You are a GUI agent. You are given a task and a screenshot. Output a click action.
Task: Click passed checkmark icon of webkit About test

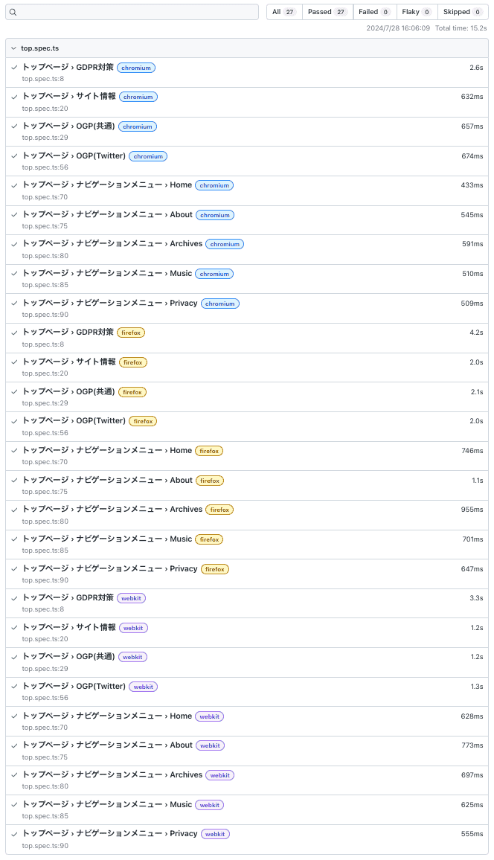[14, 745]
